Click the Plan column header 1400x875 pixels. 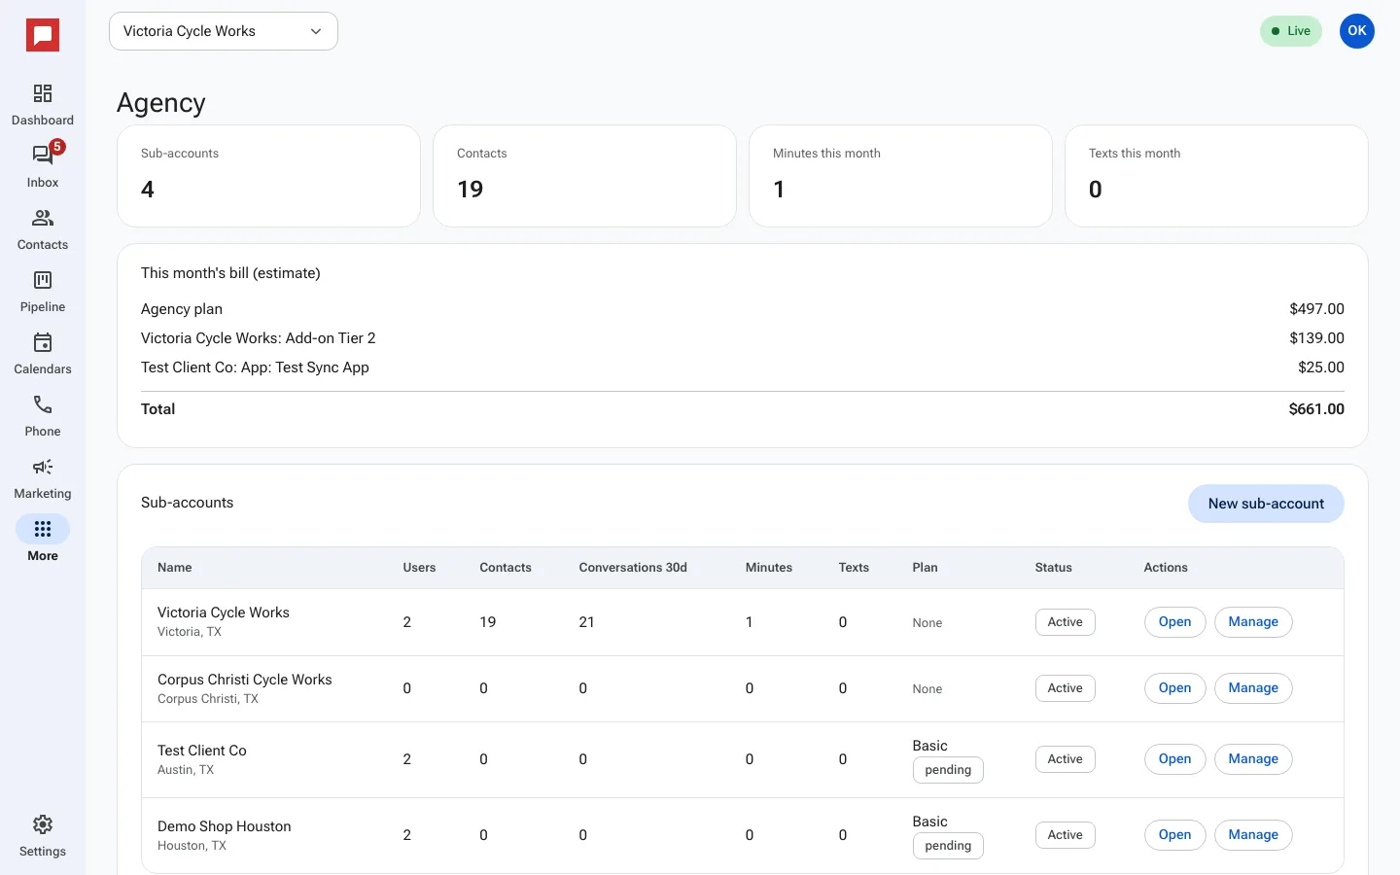tap(925, 568)
